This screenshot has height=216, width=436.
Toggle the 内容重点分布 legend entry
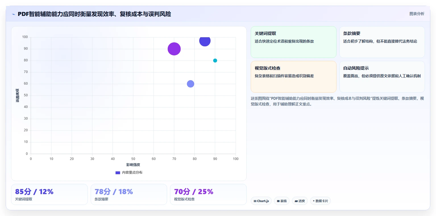[129, 173]
